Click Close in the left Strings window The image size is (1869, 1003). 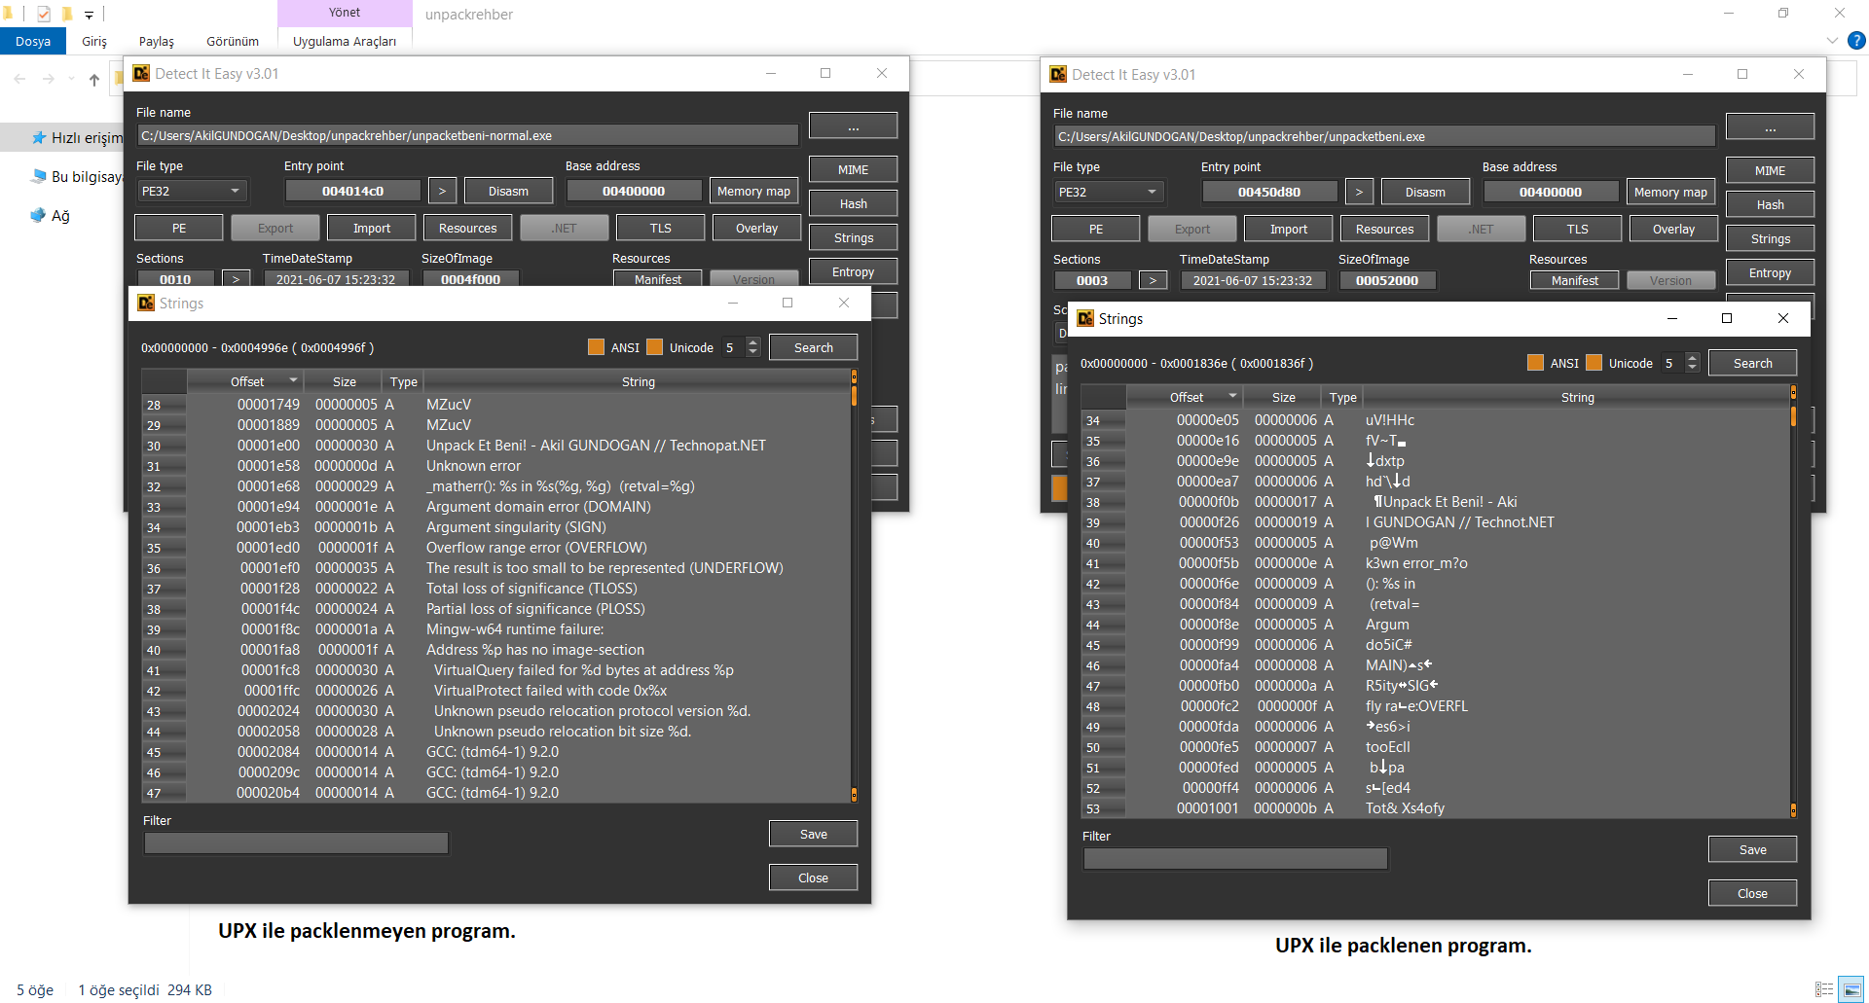click(814, 878)
